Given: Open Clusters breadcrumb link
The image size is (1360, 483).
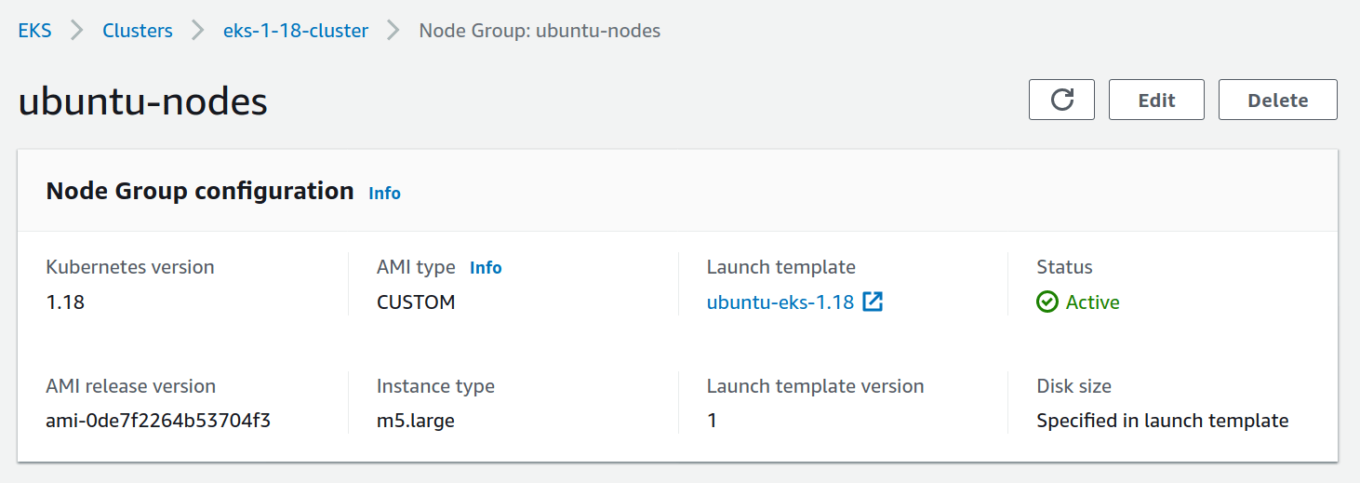Looking at the screenshot, I should [138, 30].
